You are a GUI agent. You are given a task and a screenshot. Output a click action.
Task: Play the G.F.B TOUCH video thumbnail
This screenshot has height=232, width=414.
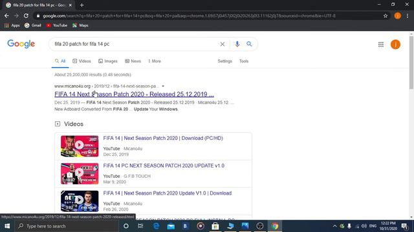pyautogui.click(x=80, y=173)
